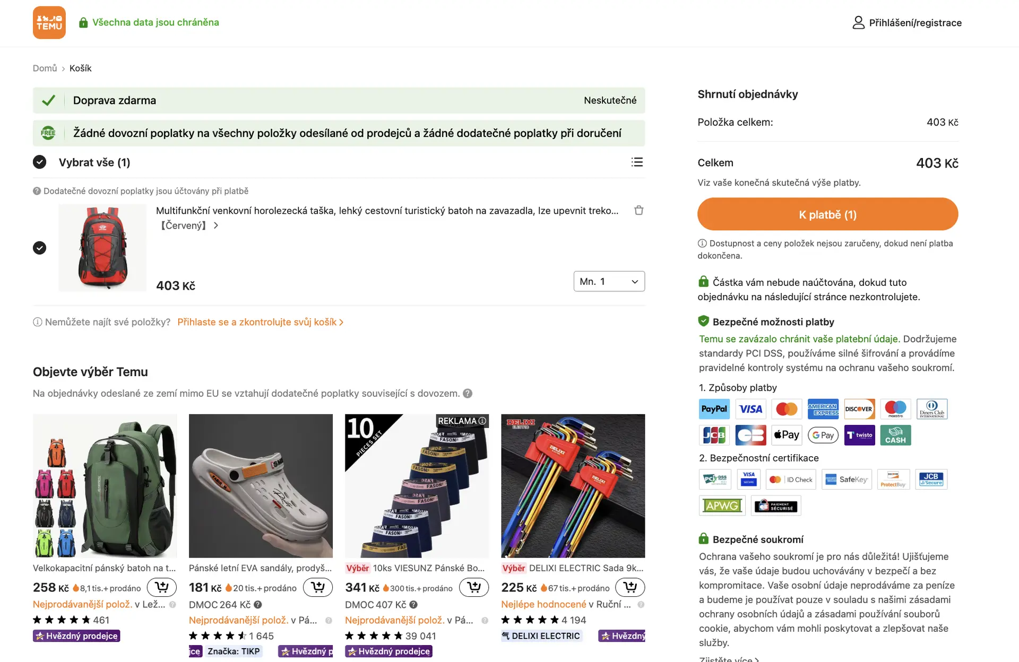
Task: Open the Mn. 1 quantity dropdown
Action: (x=609, y=281)
